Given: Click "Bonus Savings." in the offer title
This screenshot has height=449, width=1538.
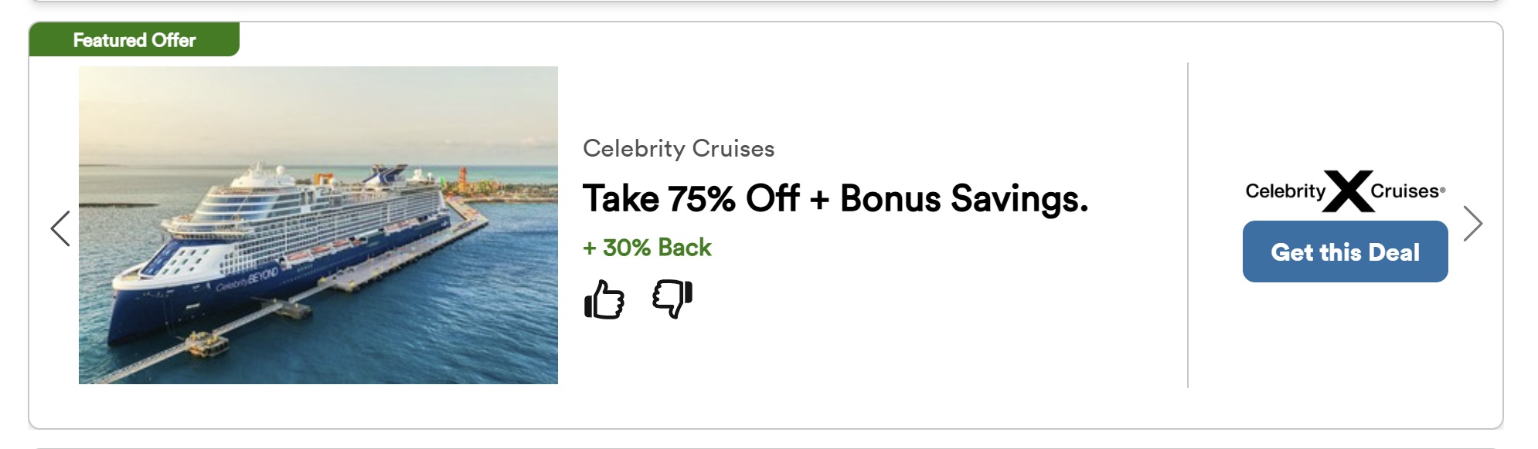Looking at the screenshot, I should point(964,199).
